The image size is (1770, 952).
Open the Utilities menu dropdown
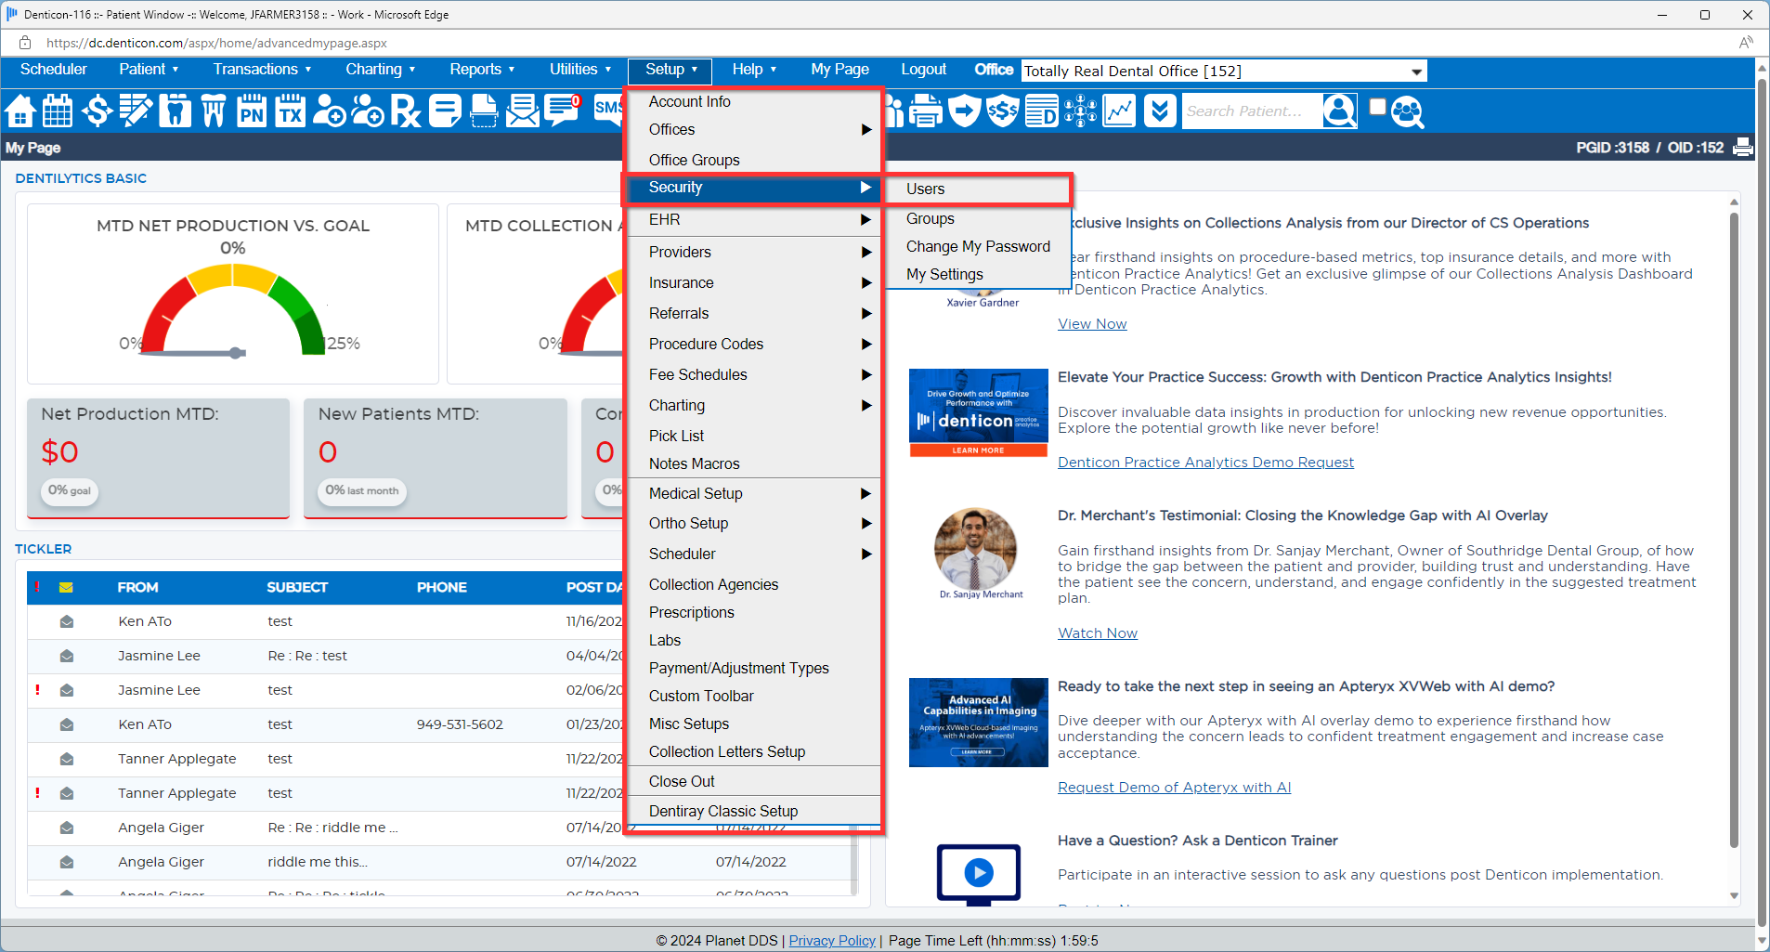click(x=580, y=70)
